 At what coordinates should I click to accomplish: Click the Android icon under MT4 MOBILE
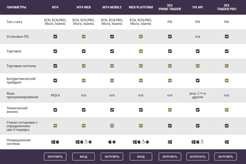114,142
